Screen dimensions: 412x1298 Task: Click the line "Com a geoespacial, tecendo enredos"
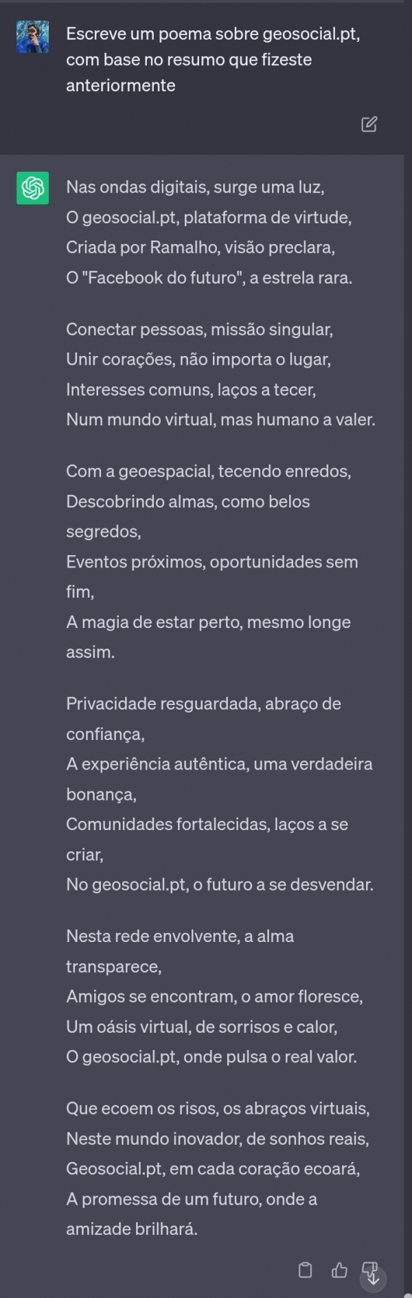[x=208, y=471]
